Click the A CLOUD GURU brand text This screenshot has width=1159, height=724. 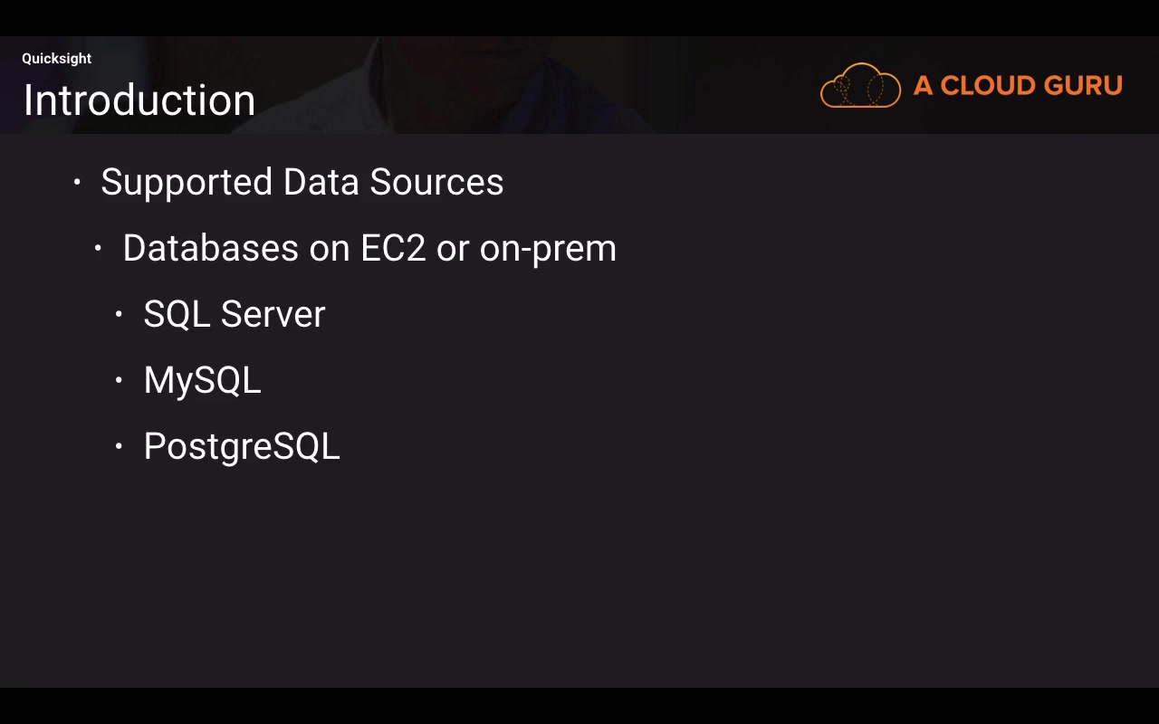1018,86
